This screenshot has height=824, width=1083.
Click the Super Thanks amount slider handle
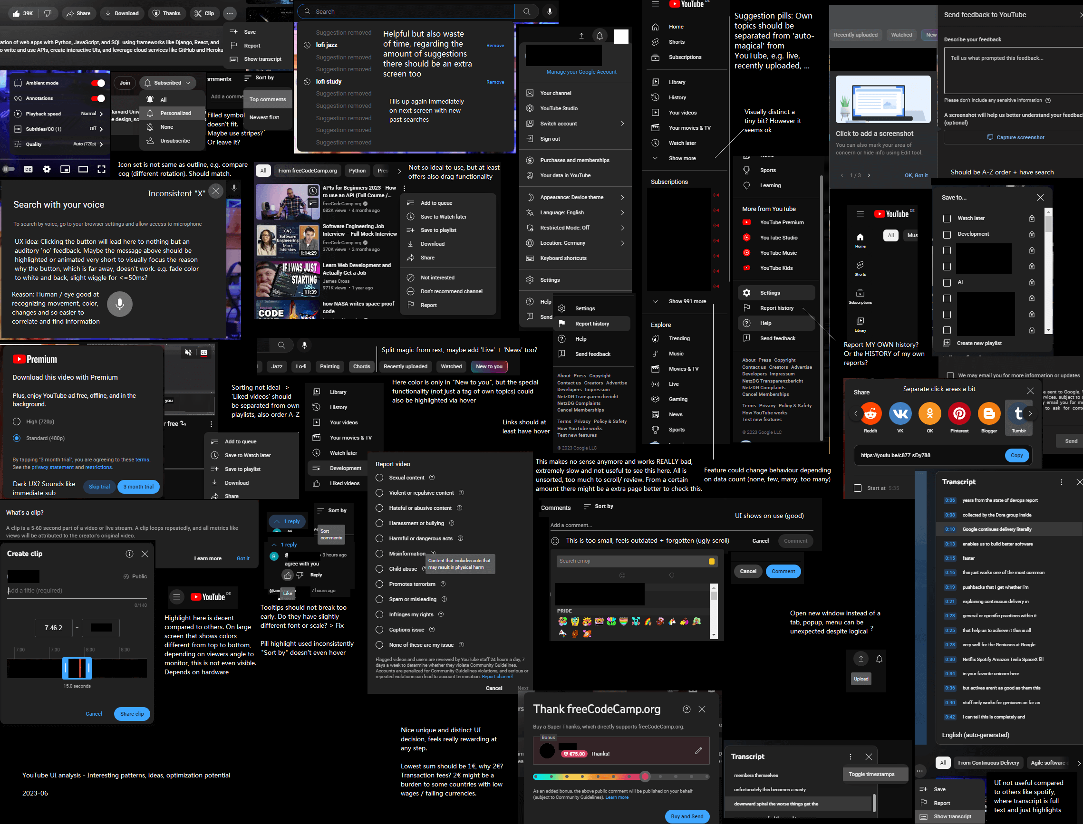tap(645, 776)
